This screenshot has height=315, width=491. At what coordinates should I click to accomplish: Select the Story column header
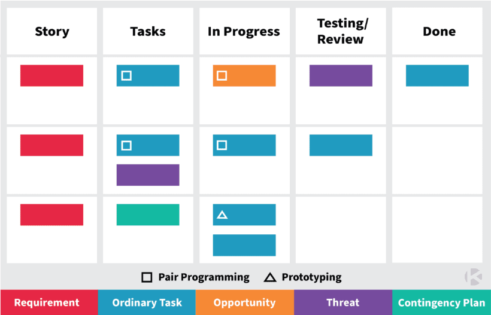[x=52, y=31]
